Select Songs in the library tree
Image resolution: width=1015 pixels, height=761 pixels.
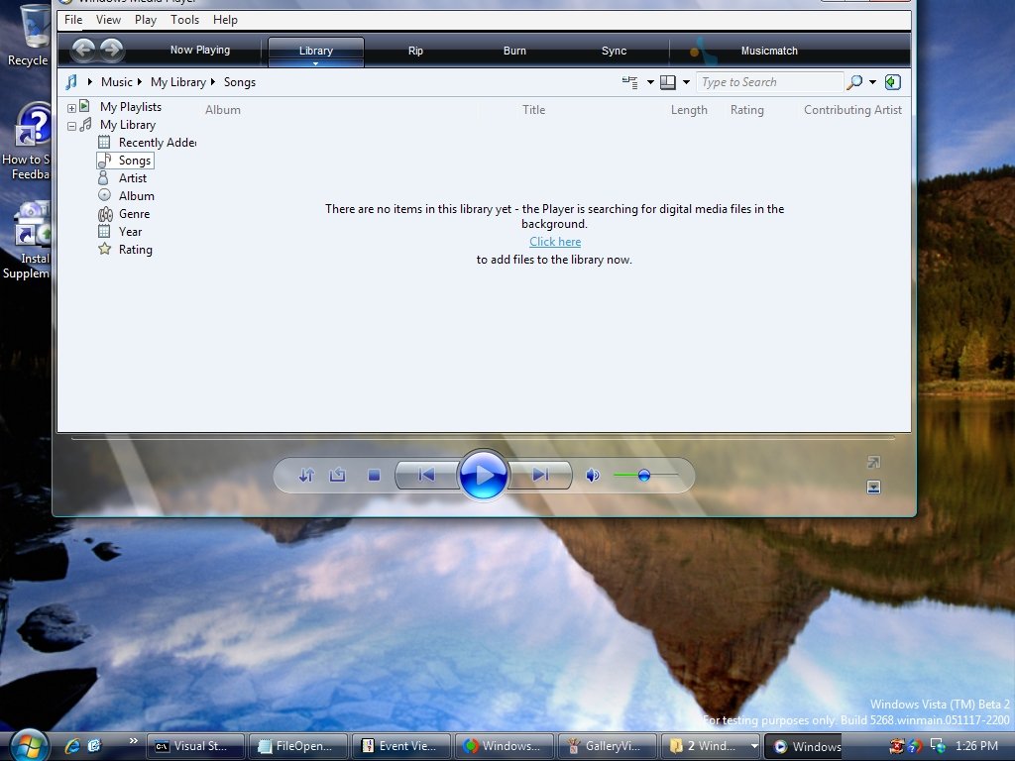[x=126, y=160]
